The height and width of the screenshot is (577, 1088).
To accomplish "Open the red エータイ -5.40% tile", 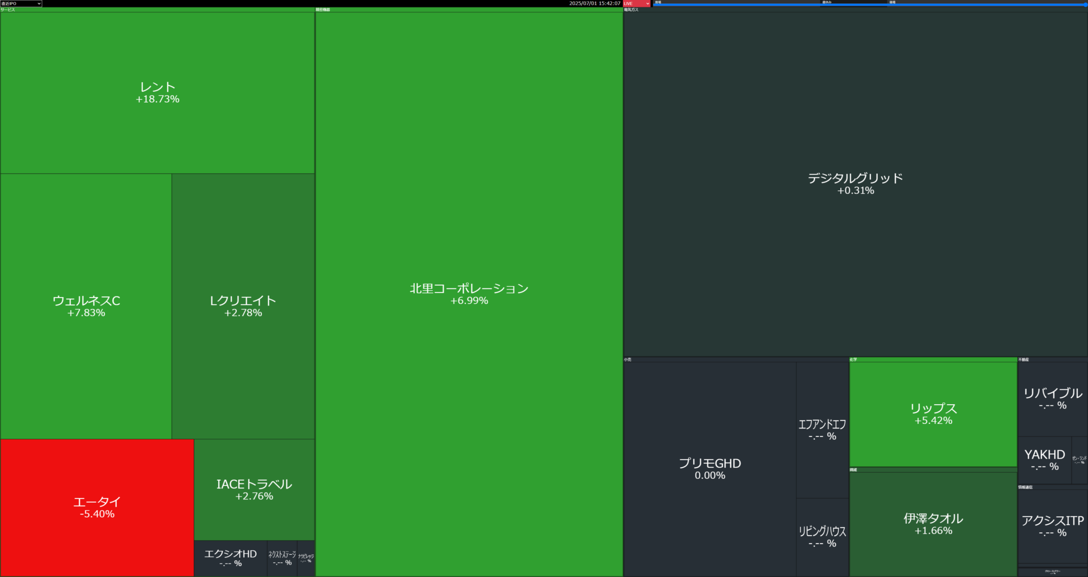I will 97,508.
